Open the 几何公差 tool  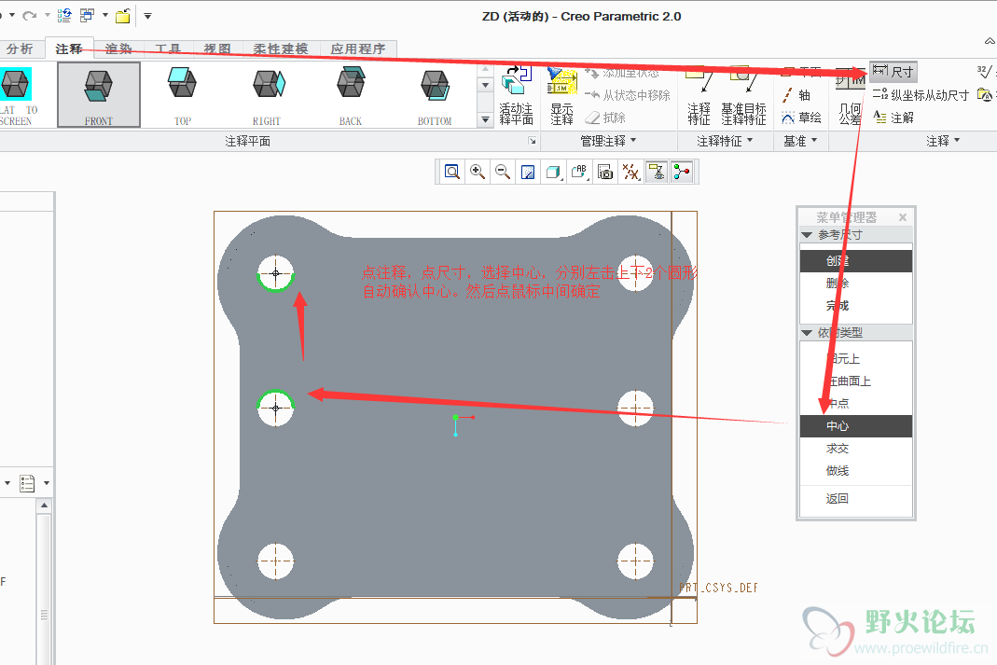tap(851, 95)
